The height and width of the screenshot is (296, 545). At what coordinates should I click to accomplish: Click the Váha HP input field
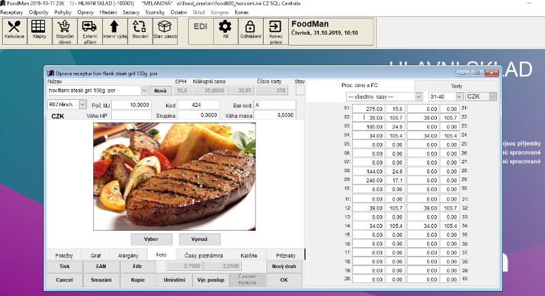coord(131,115)
